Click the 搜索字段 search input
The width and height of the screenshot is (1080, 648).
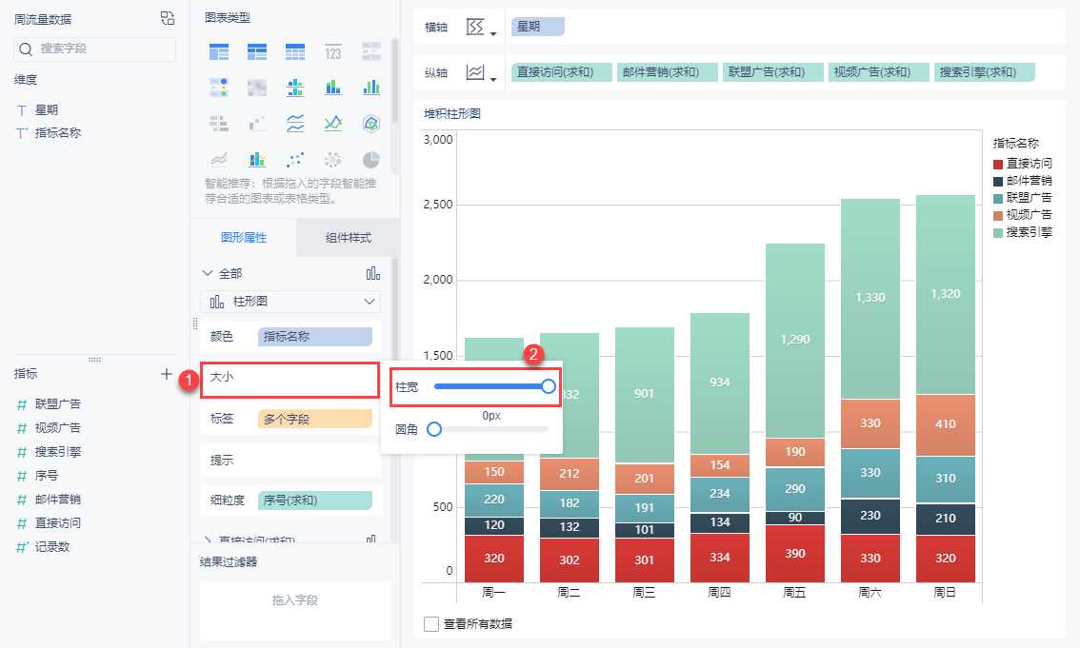coord(95,49)
